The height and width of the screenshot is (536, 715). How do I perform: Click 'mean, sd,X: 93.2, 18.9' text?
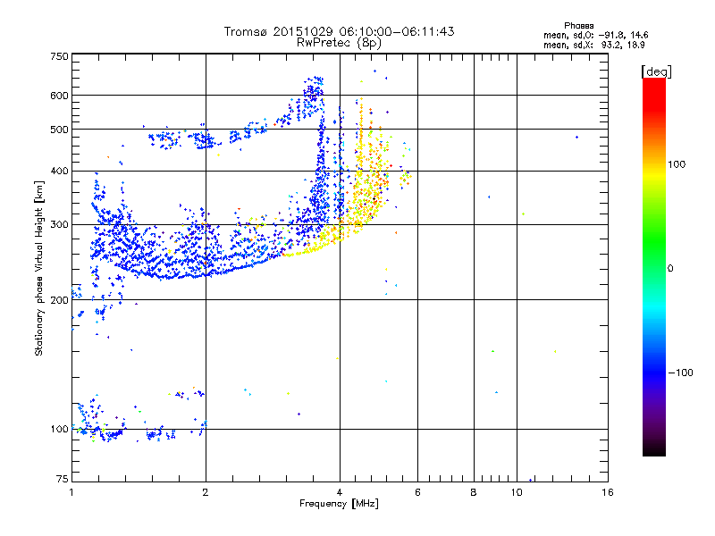593,45
